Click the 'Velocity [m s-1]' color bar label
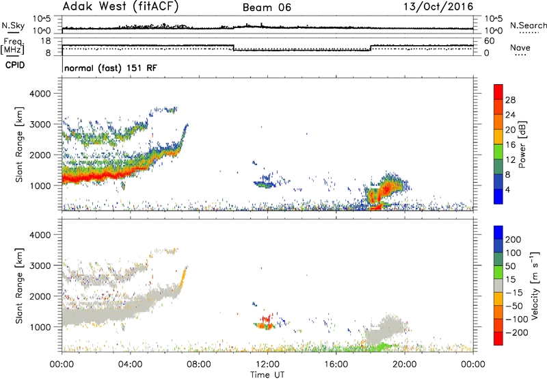This screenshot has width=547, height=379. (x=535, y=285)
